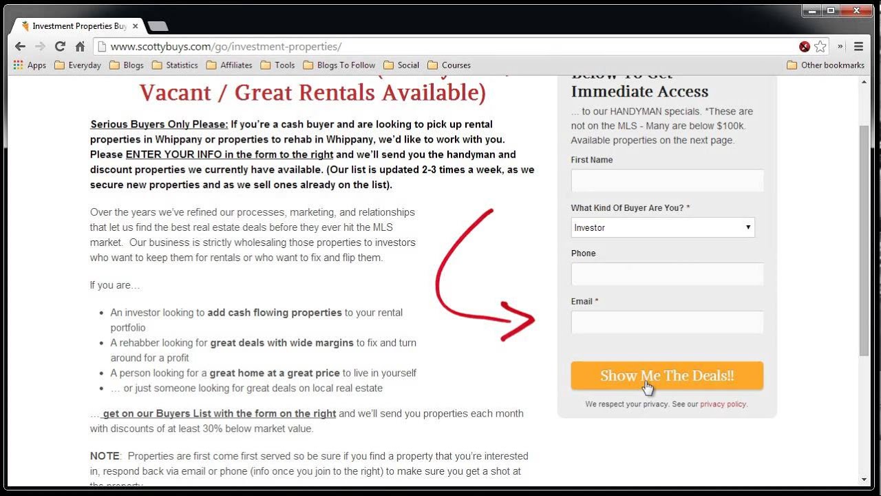This screenshot has height=496, width=881.
Task: Open the privacy policy link
Action: [x=723, y=404]
